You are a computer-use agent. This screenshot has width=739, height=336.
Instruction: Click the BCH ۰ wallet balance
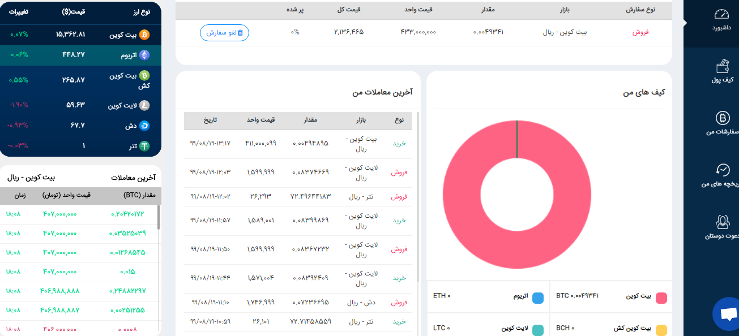click(x=566, y=328)
